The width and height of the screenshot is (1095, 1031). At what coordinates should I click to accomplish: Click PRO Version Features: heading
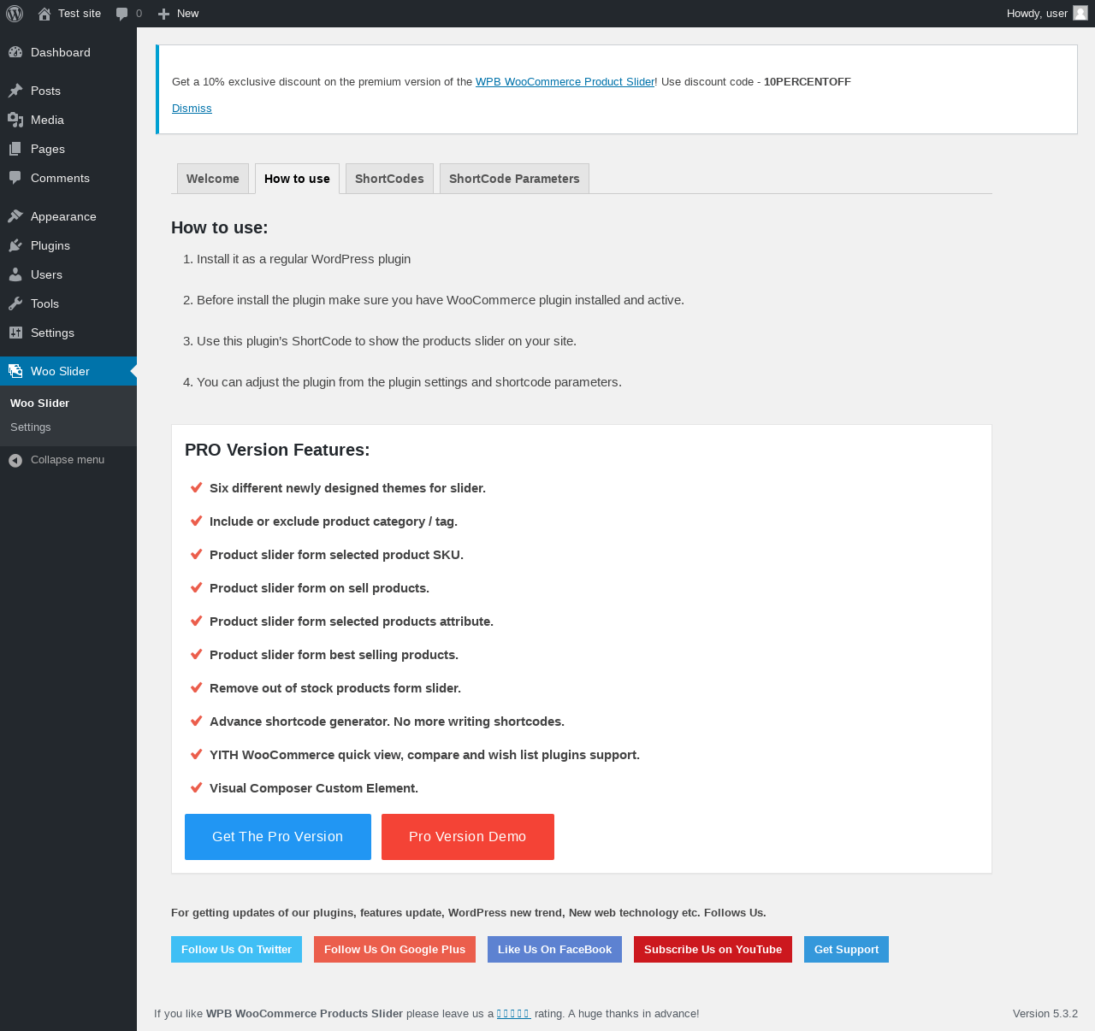277,450
